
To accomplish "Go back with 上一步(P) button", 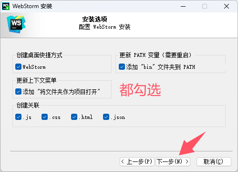I will (x=137, y=161).
